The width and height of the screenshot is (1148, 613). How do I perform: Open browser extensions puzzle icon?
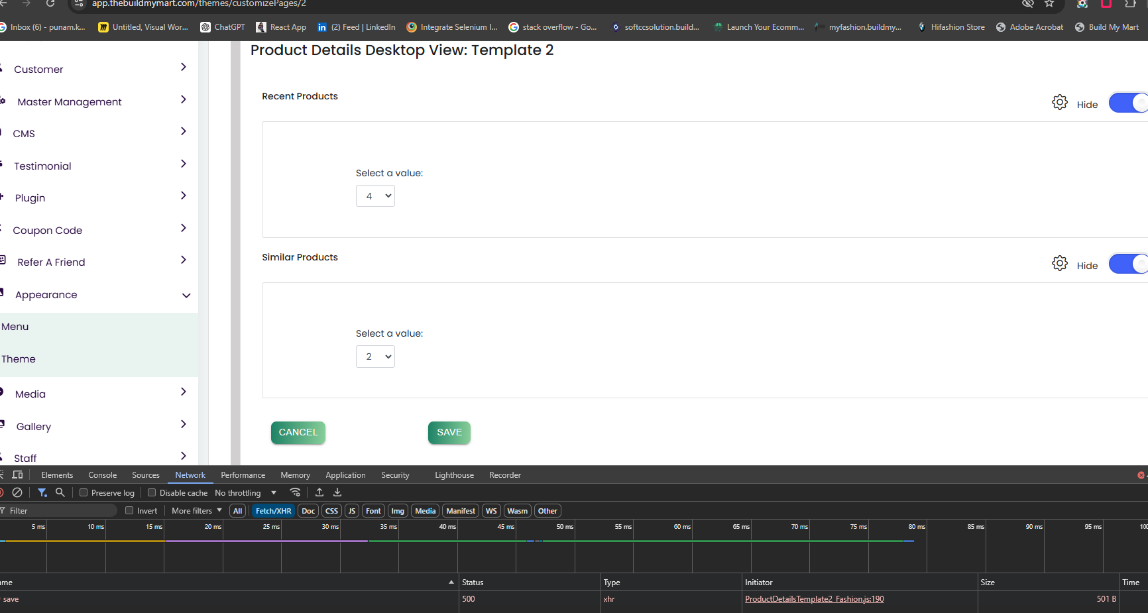pos(1131,3)
